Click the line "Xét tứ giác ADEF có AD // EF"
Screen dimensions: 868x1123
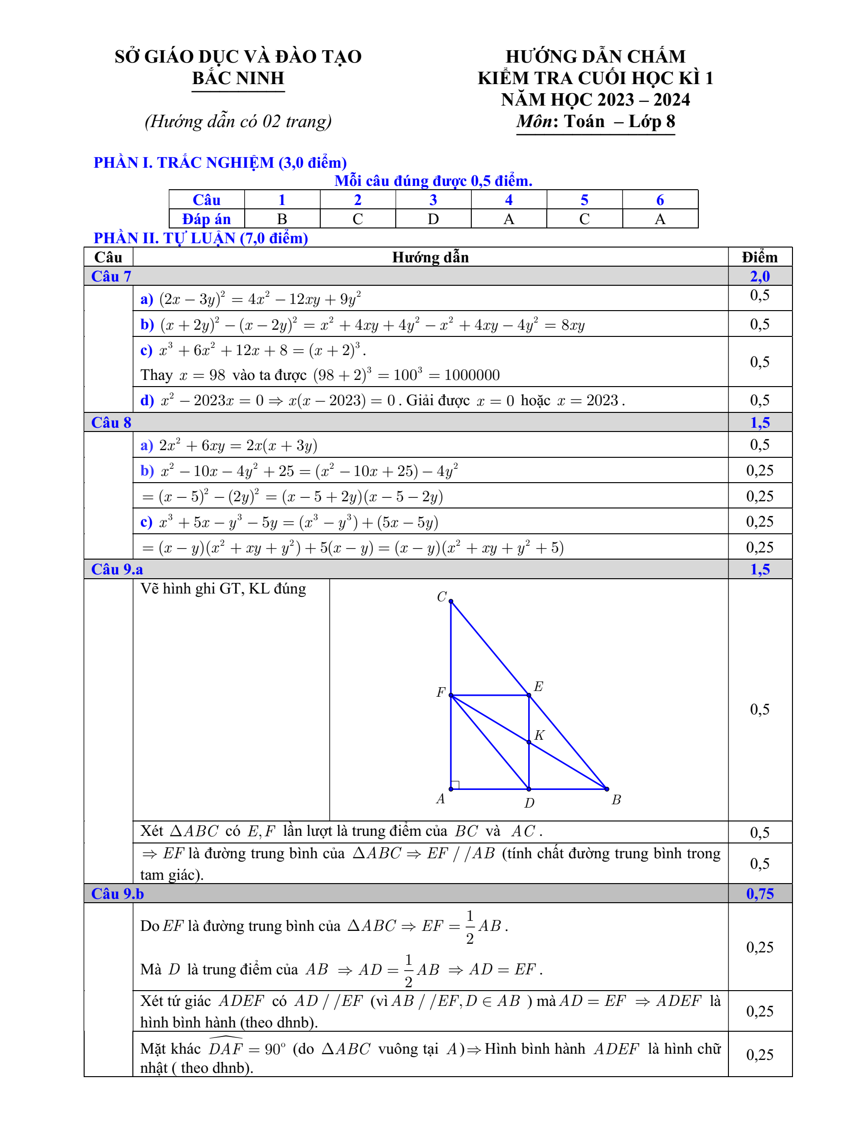[x=430, y=1011]
